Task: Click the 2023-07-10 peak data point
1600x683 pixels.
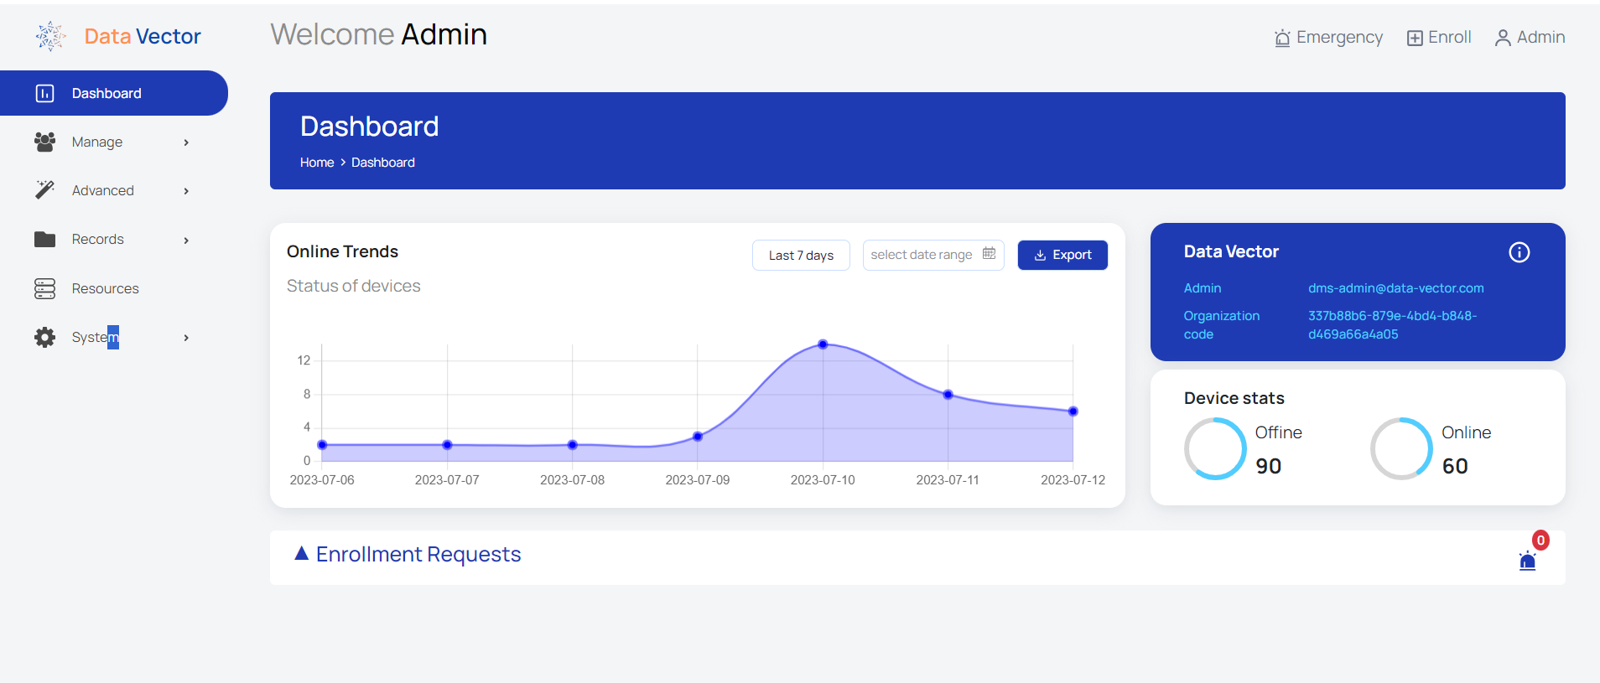Action: [x=823, y=344]
